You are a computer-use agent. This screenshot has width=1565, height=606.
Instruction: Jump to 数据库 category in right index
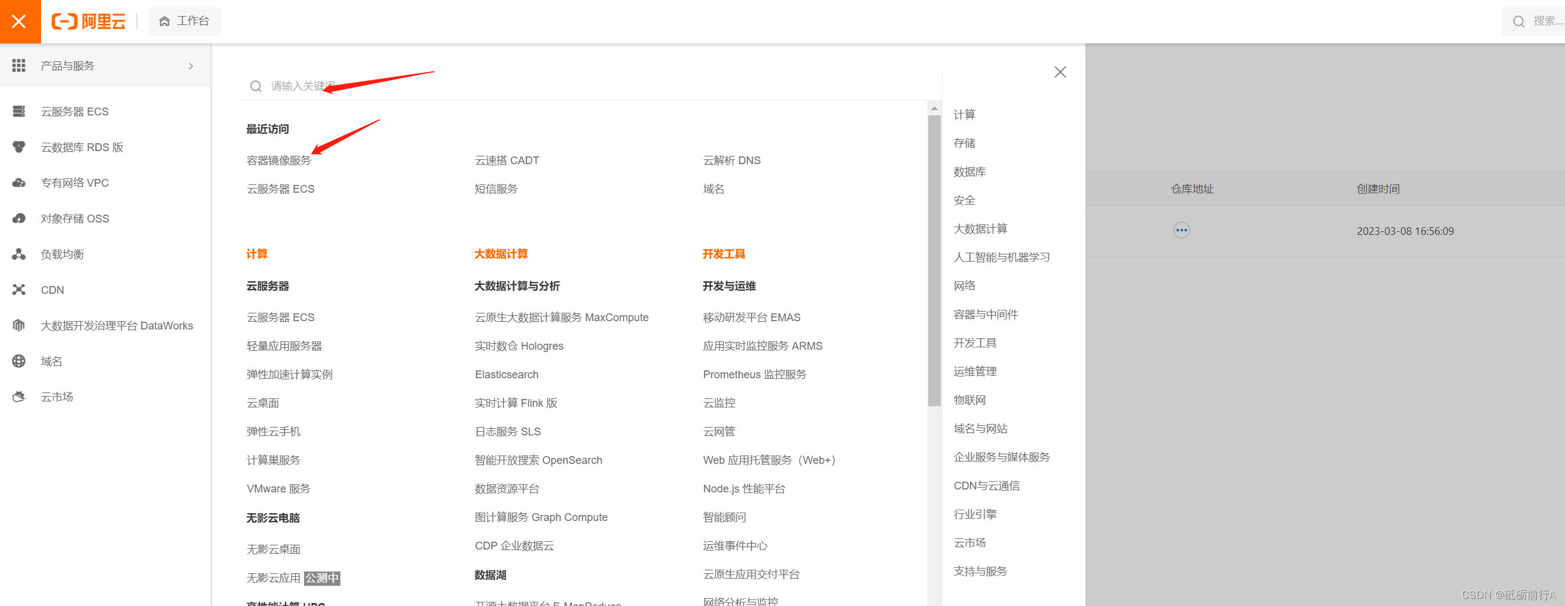coord(969,172)
